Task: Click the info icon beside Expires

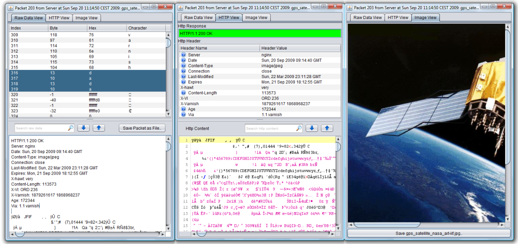Action: pos(183,82)
